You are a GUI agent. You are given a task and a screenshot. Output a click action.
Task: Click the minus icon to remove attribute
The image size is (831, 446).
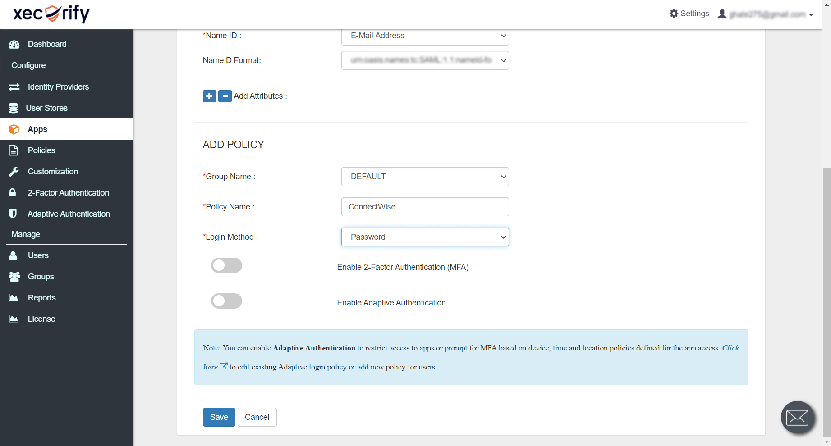pyautogui.click(x=225, y=96)
